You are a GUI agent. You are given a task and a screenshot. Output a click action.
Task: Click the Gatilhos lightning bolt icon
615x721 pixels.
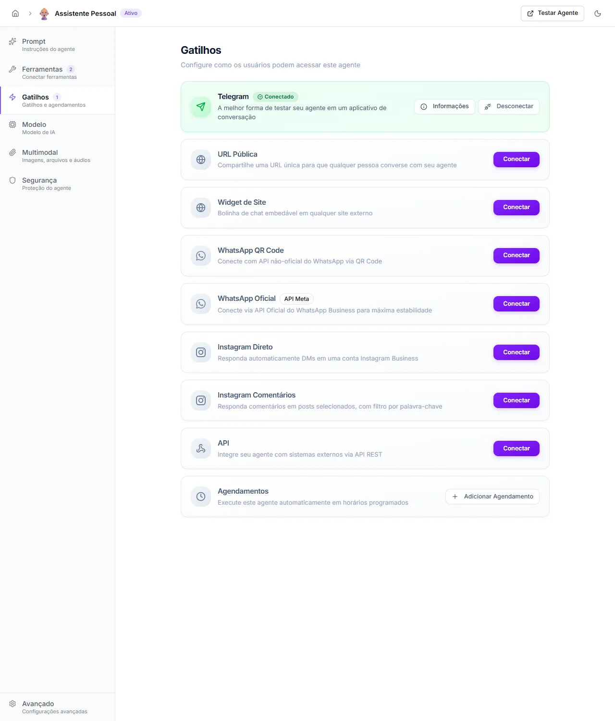pyautogui.click(x=12, y=97)
